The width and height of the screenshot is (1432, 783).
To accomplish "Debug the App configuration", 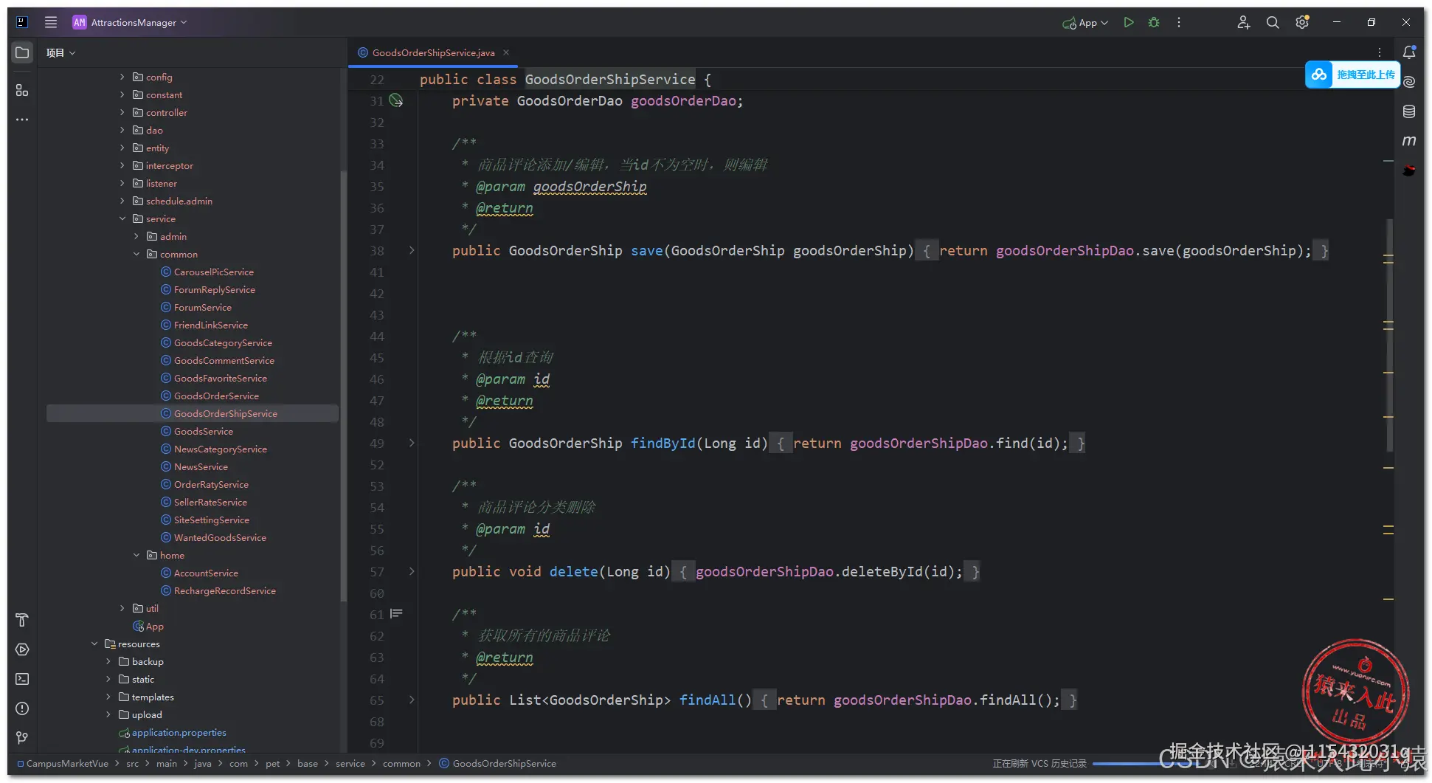I will tap(1154, 23).
